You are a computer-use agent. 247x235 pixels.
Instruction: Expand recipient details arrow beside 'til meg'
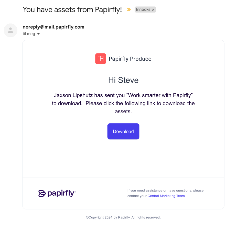(38, 34)
